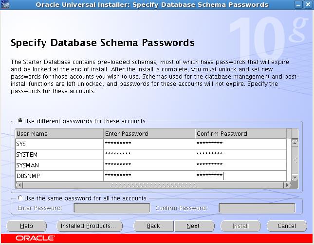Viewport: 314px width, 245px height.
Task: Click the Help button
Action: coord(27,226)
